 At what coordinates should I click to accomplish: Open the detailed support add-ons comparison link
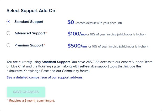coord(45,77)
